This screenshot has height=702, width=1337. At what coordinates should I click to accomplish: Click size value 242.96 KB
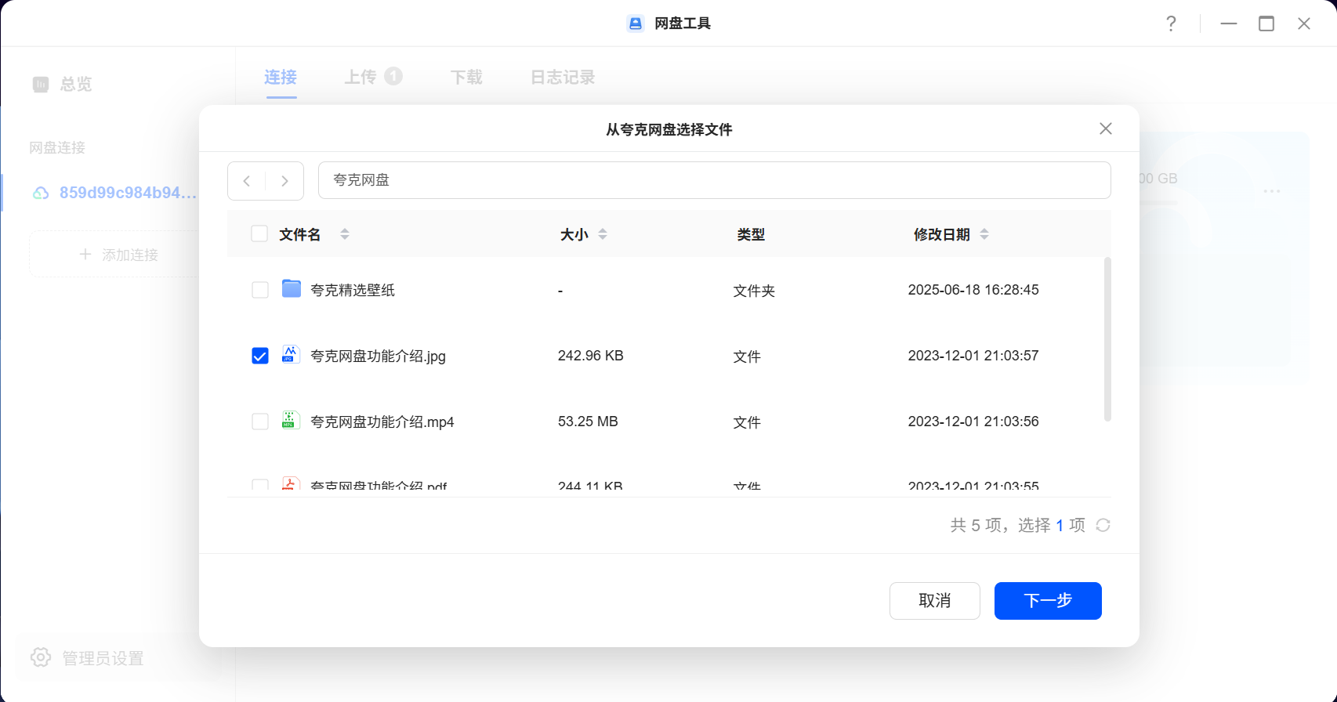pyautogui.click(x=591, y=356)
